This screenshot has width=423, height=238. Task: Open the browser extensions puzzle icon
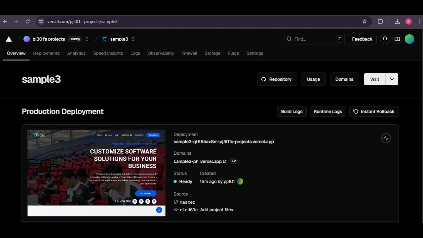(x=380, y=21)
